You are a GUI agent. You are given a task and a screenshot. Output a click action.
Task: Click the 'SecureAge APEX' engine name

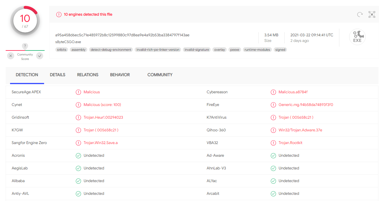point(26,92)
